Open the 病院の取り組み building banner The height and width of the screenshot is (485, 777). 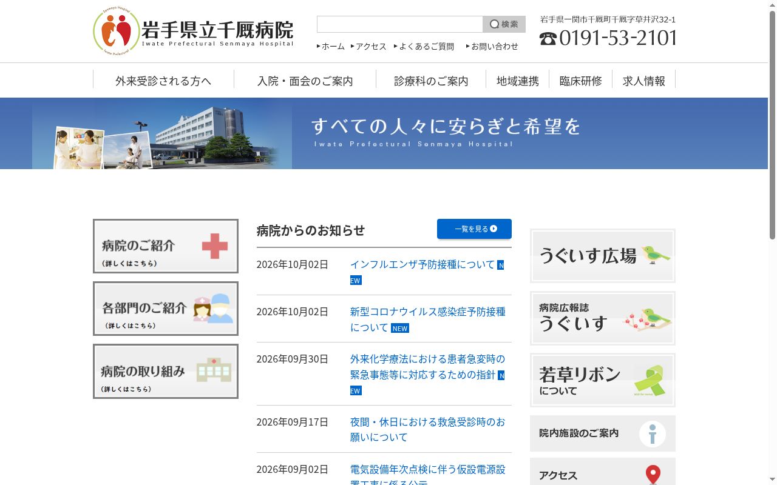click(x=166, y=372)
